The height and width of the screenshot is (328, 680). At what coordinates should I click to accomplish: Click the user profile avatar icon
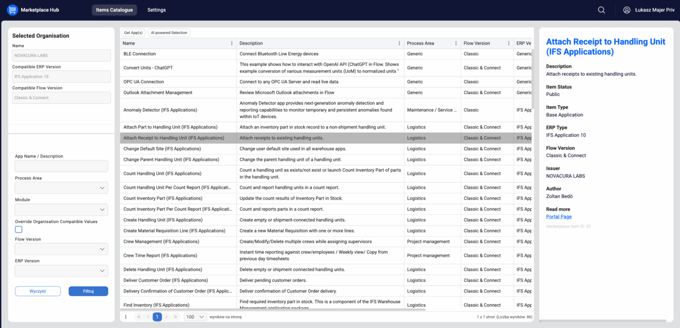[x=627, y=10]
